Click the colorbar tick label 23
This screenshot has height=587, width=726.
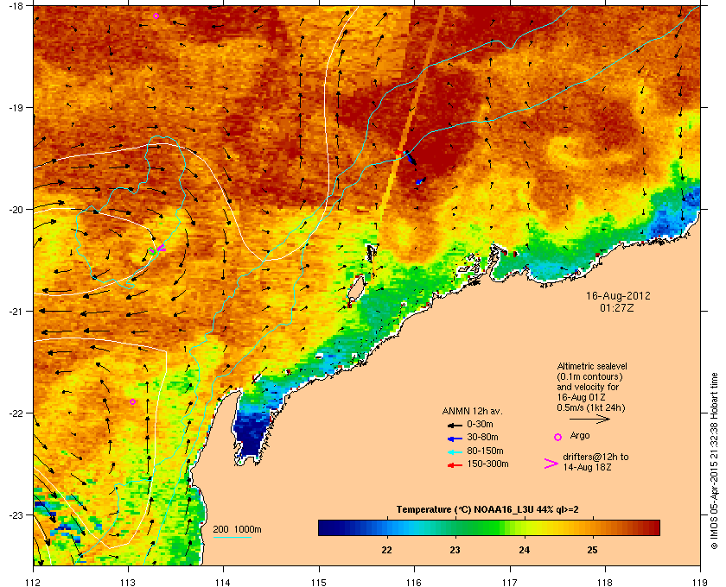pyautogui.click(x=455, y=550)
